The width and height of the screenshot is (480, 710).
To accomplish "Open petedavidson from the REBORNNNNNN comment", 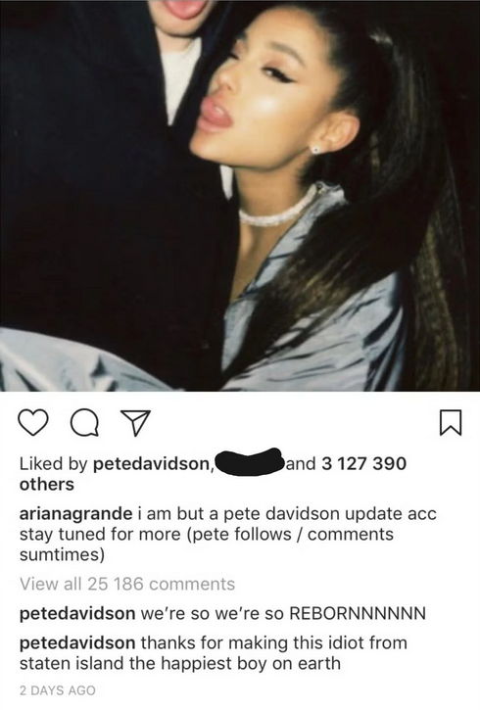I will (x=77, y=614).
